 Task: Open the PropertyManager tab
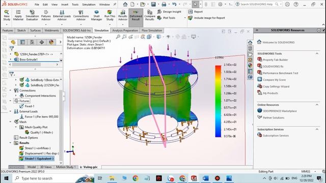coord(22,42)
